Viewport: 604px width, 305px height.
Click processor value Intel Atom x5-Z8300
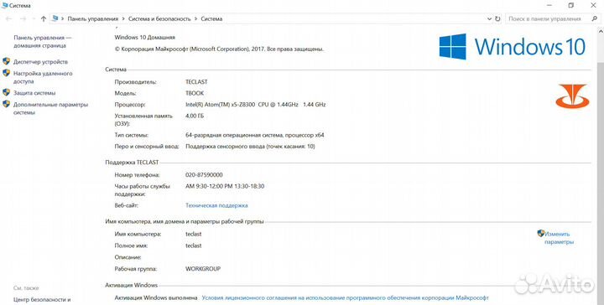click(x=255, y=104)
